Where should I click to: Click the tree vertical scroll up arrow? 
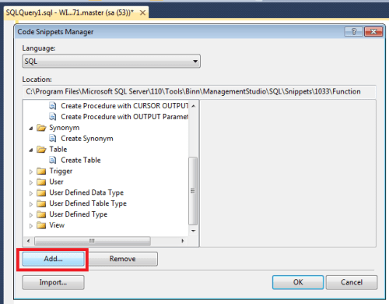pos(193,106)
